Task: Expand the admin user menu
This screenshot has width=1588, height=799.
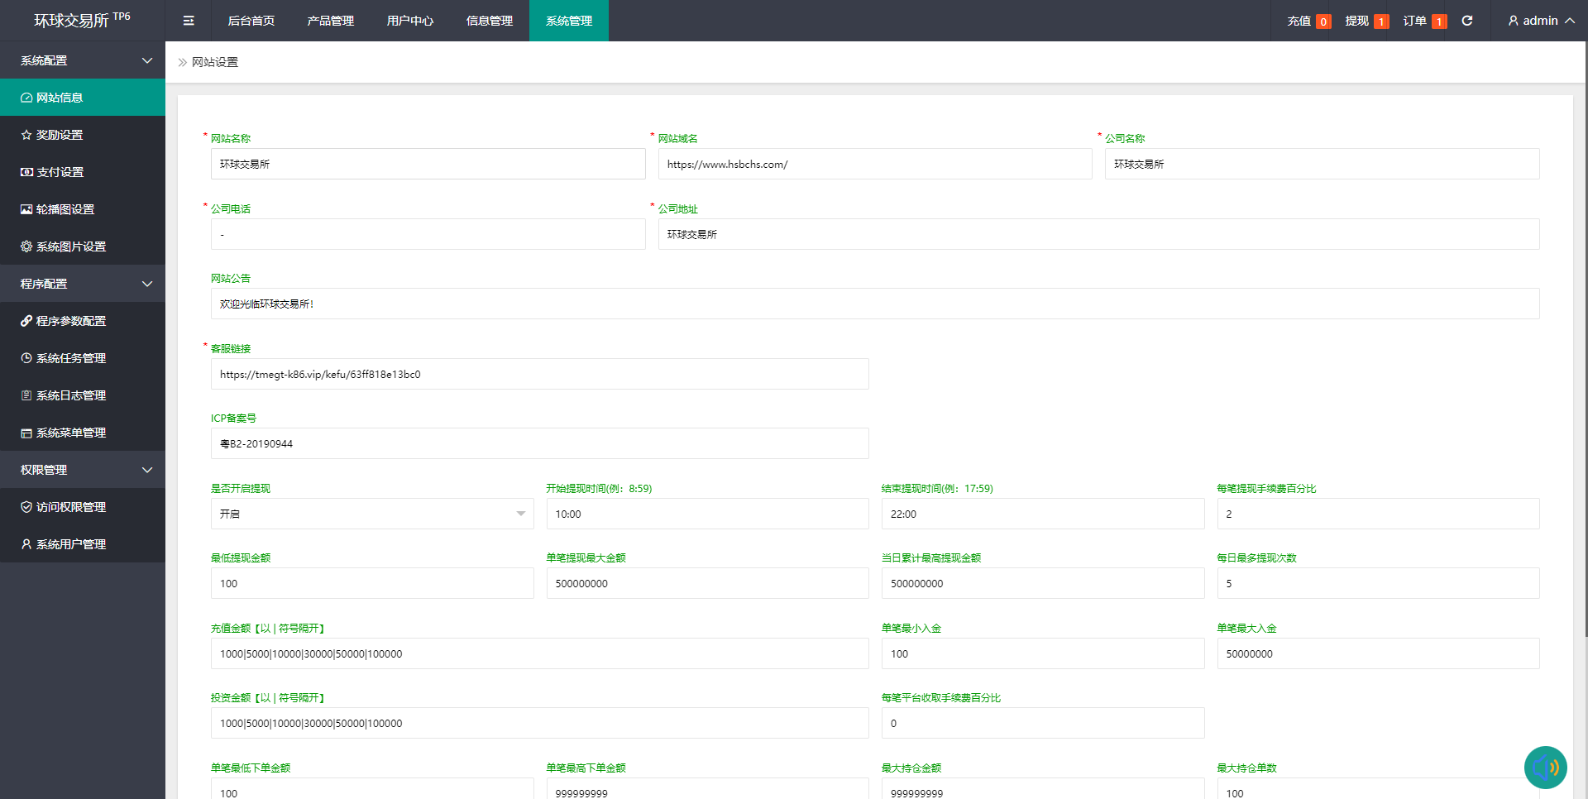Action: pos(1541,21)
